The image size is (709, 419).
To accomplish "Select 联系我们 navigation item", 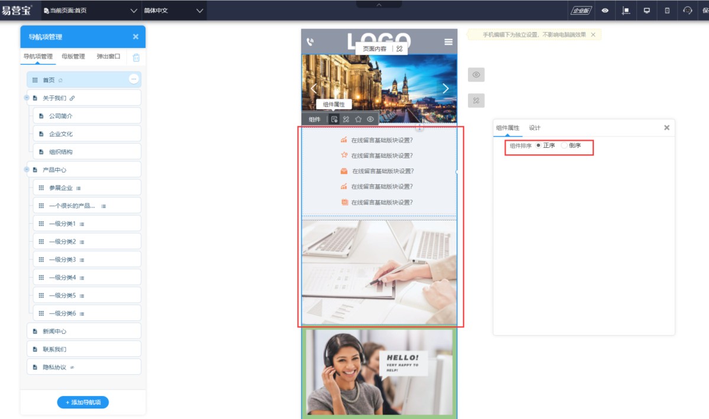I will click(84, 349).
